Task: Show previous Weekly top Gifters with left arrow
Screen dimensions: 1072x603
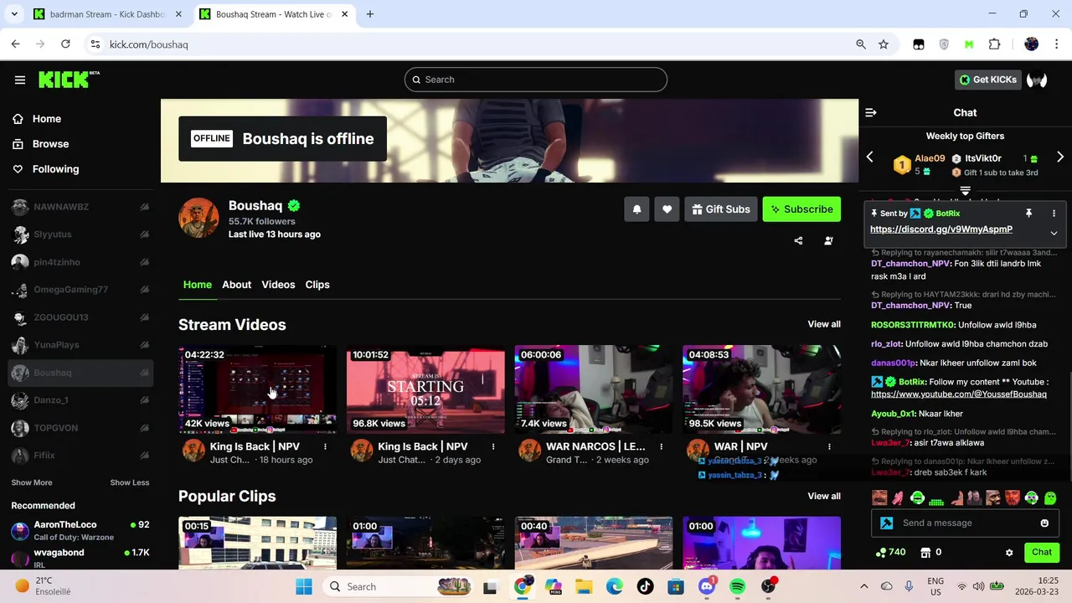Action: pos(869,157)
